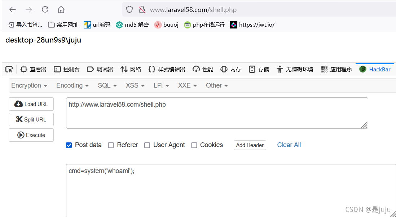Image resolution: width=396 pixels, height=217 pixels.
Task: Grab the URL textarea resize handle
Action: [x=364, y=125]
